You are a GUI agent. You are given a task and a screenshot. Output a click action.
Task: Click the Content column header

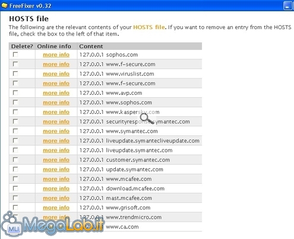pyautogui.click(x=91, y=46)
